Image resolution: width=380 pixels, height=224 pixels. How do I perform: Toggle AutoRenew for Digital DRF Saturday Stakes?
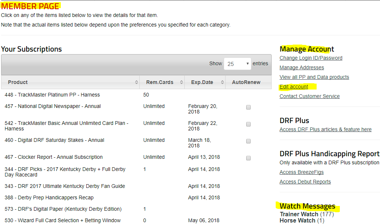(248, 141)
